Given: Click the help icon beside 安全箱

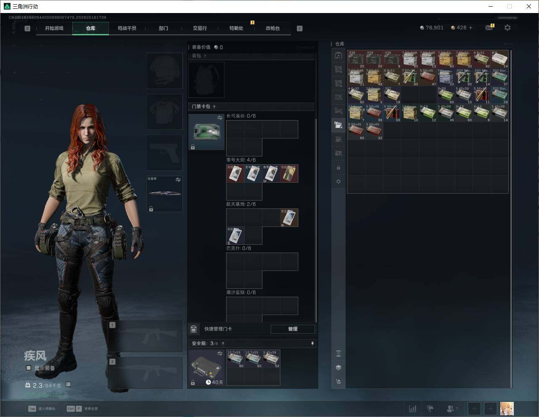Looking at the screenshot, I should [223, 343].
